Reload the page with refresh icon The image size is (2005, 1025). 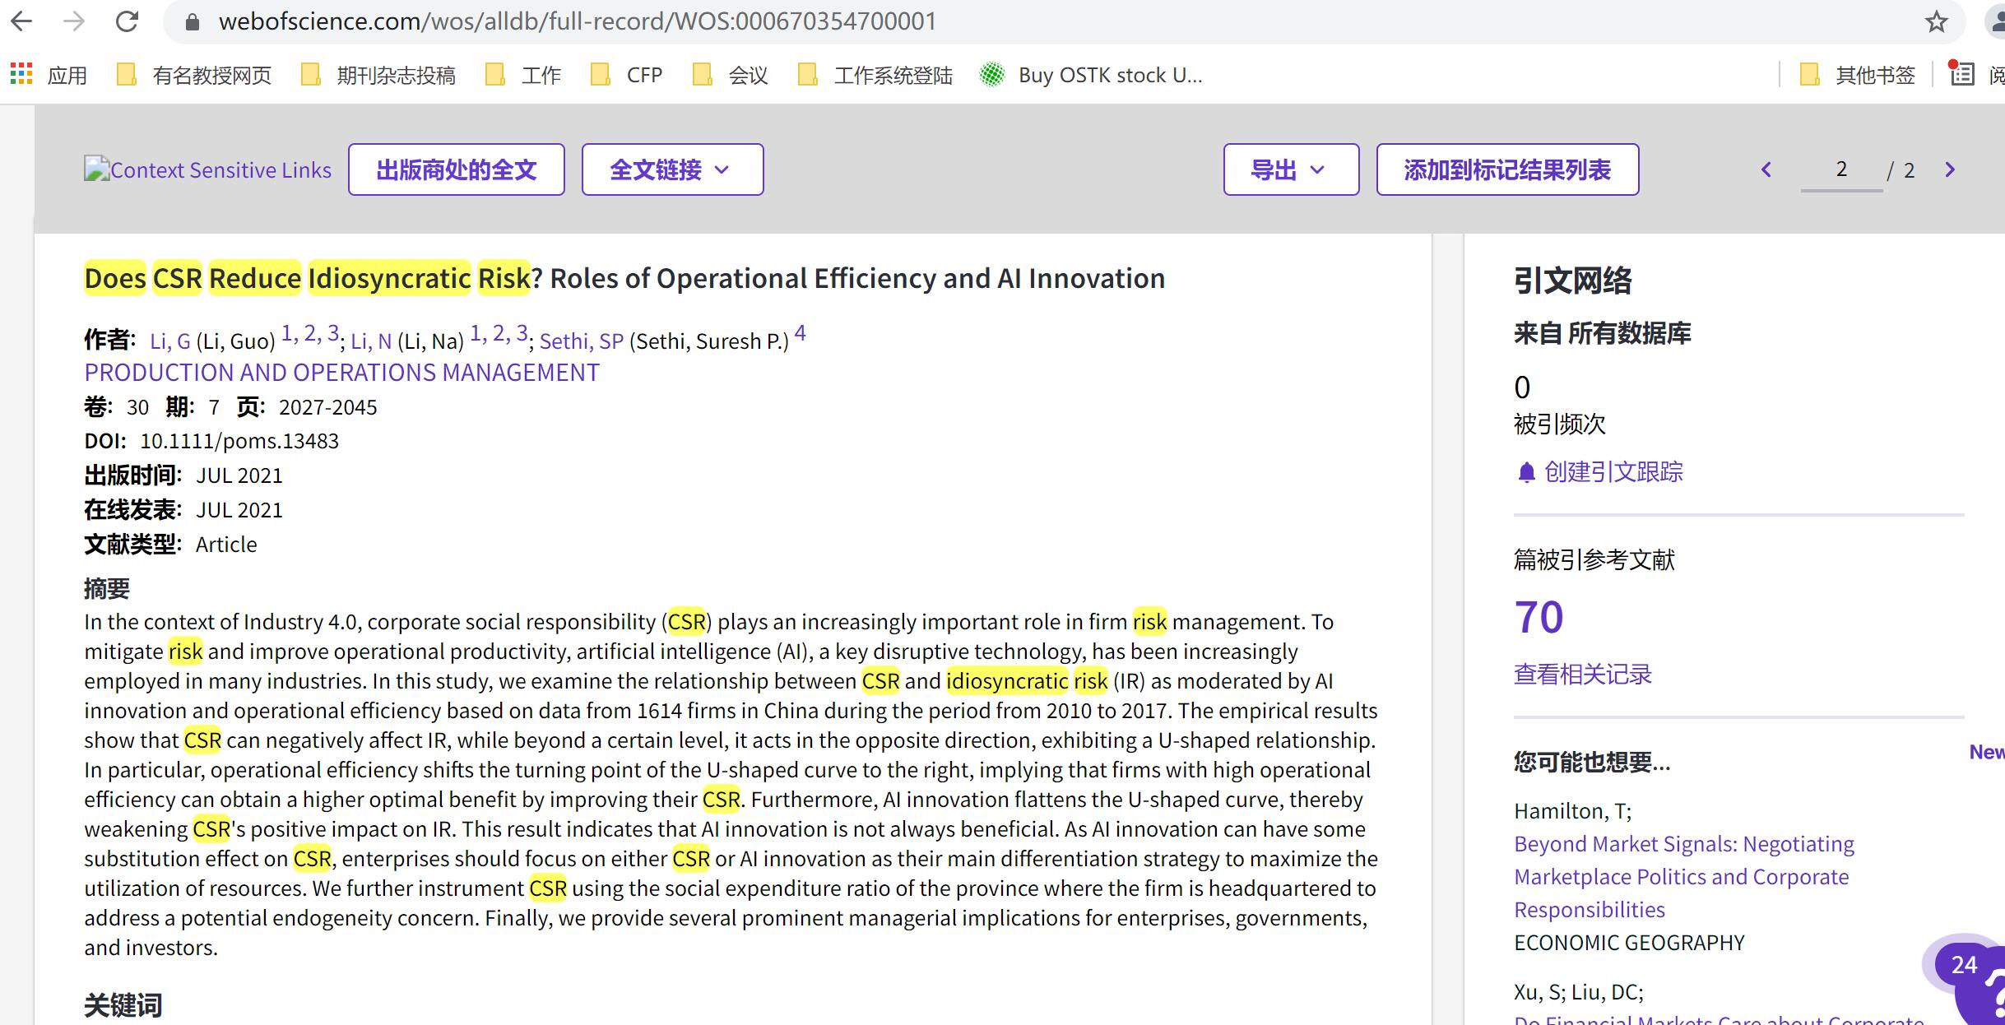coord(127,21)
